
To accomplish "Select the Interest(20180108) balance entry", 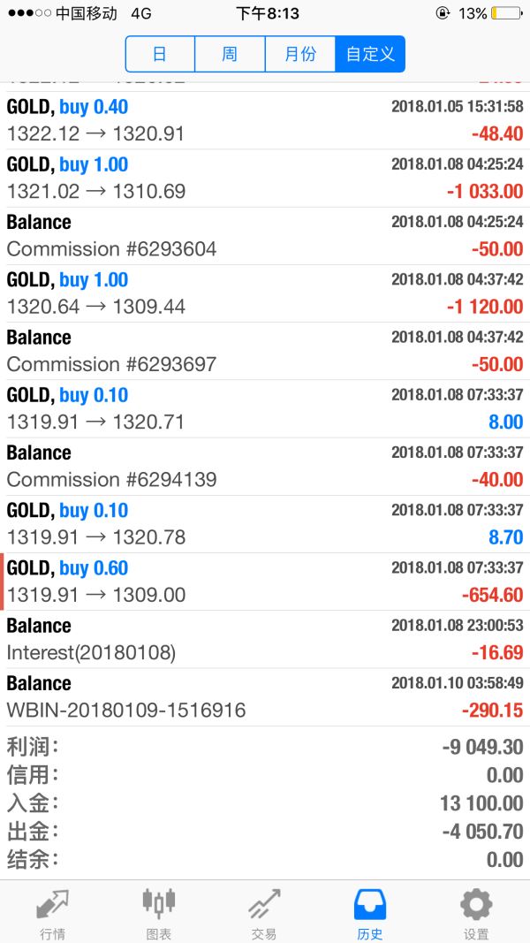I will [265, 639].
